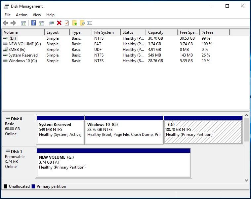Sort by Free Space column header
The image size is (251, 199).
pyautogui.click(x=188, y=32)
